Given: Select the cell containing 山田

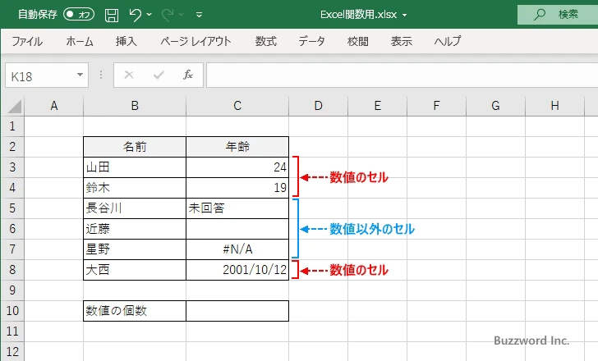Looking at the screenshot, I should (135, 167).
